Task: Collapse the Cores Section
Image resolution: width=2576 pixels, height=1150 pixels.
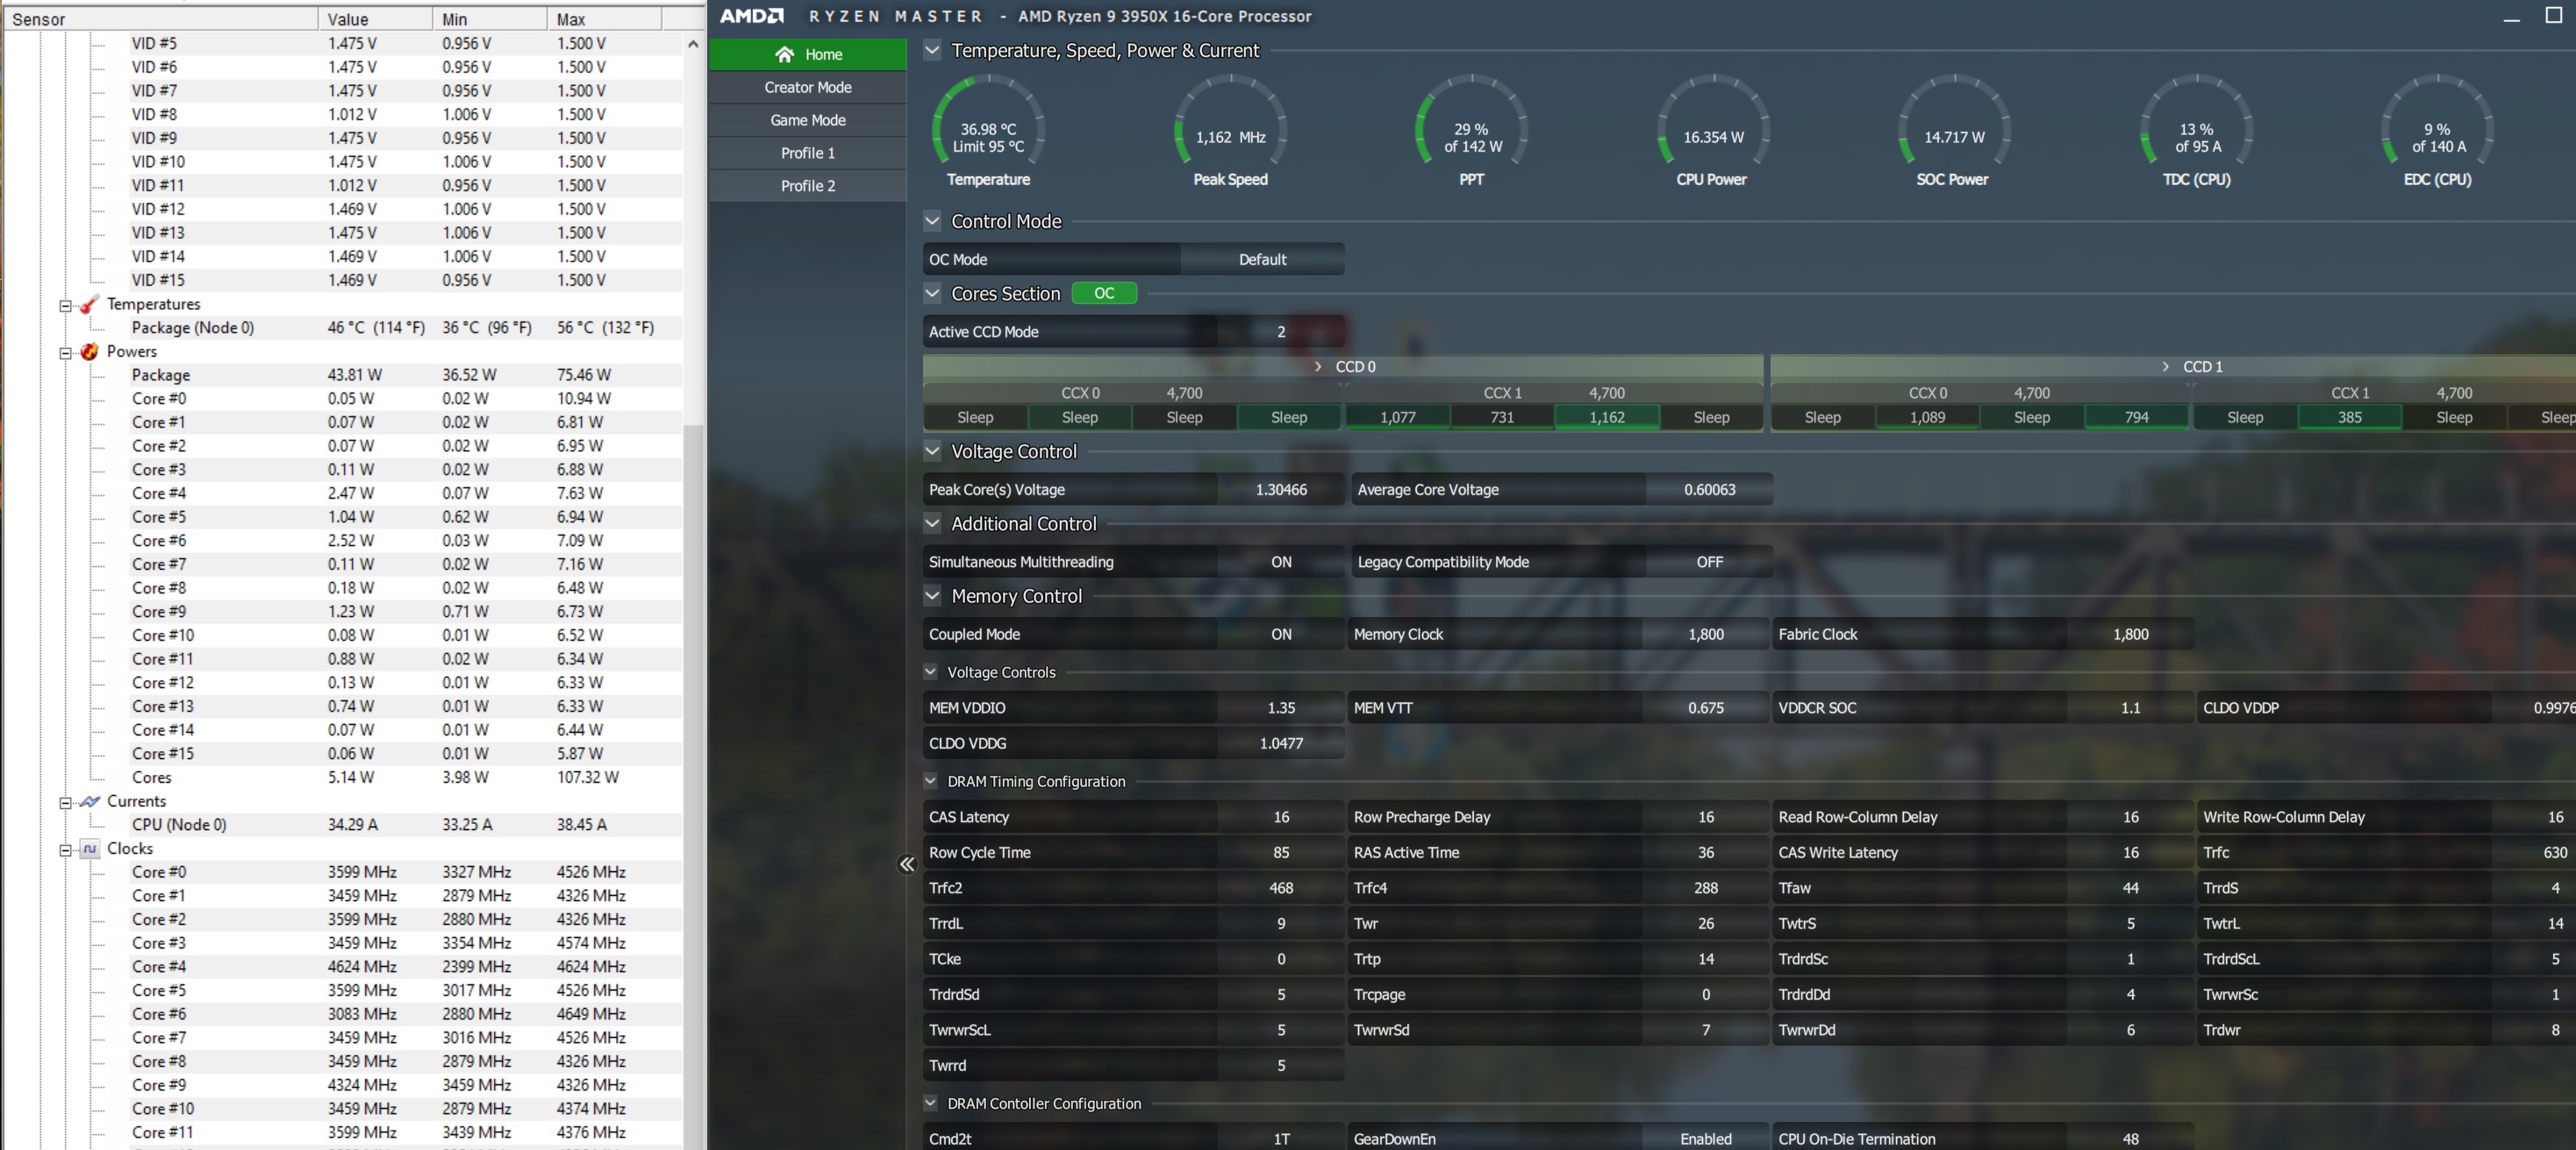Action: (x=932, y=293)
